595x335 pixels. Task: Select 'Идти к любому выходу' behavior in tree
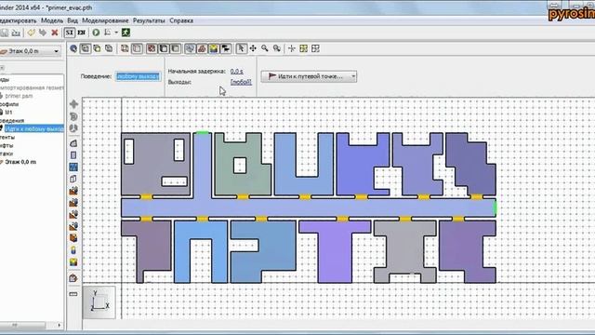coord(34,128)
